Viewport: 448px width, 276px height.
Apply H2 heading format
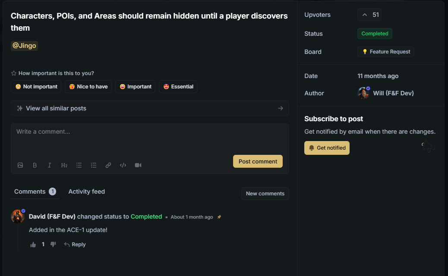tap(64, 165)
